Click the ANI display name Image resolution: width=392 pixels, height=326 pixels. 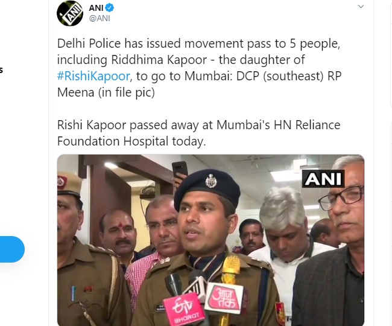coord(96,8)
